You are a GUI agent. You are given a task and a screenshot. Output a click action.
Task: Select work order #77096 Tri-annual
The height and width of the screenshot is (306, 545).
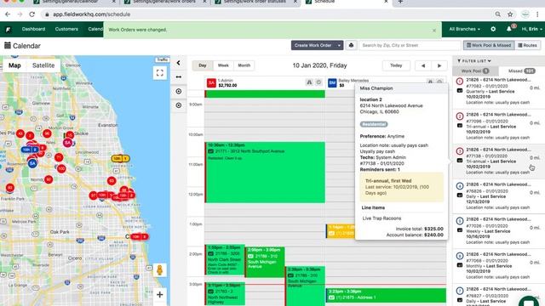pos(498,127)
